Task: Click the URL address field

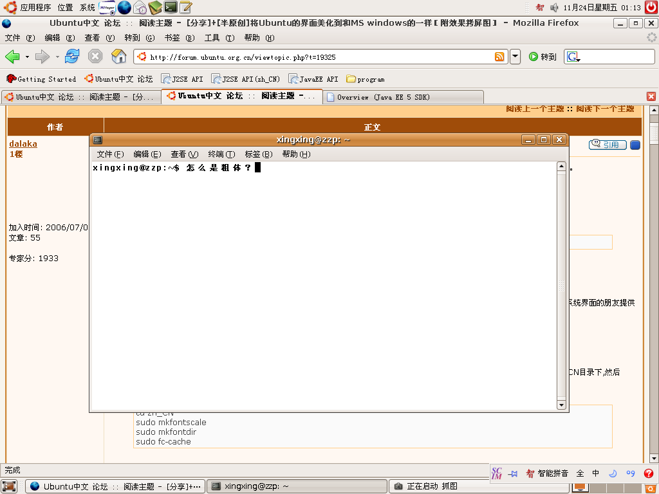Action: pyautogui.click(x=320, y=57)
